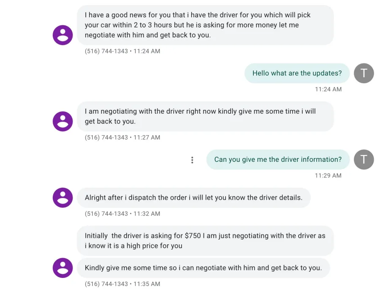Click 'I am negotiating with the driver' message bubble

(x=205, y=116)
